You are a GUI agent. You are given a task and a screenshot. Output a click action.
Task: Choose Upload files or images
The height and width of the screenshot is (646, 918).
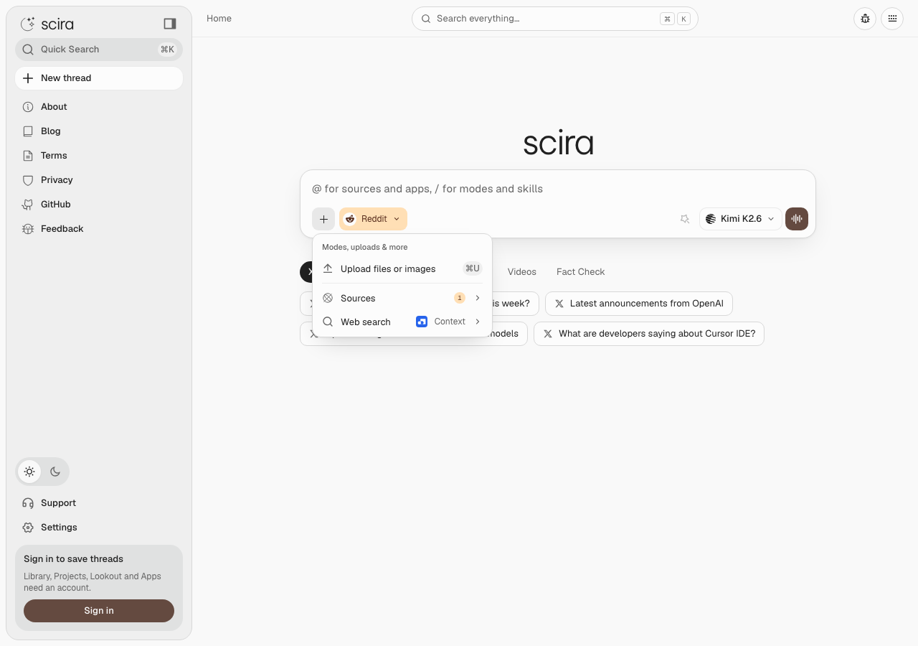click(402, 268)
